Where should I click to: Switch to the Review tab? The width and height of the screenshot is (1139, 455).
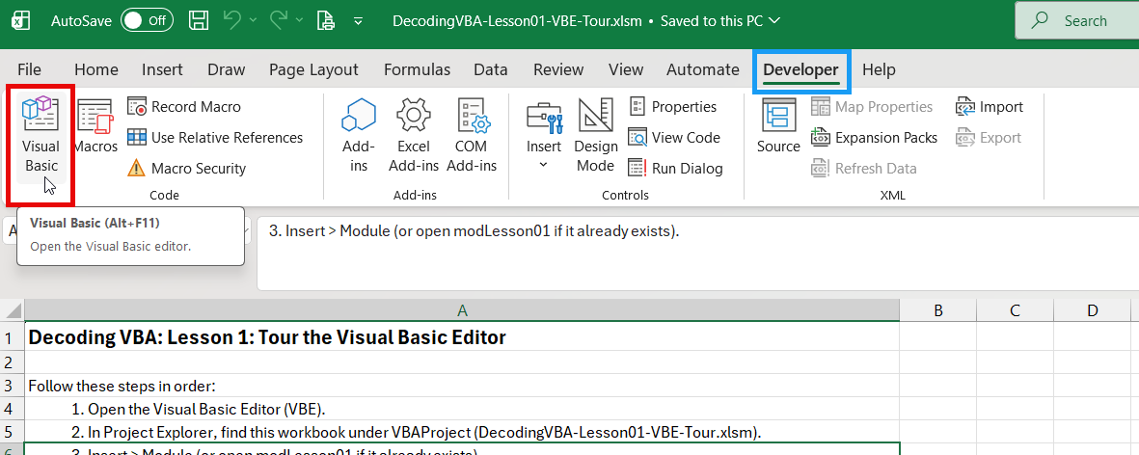pyautogui.click(x=557, y=69)
